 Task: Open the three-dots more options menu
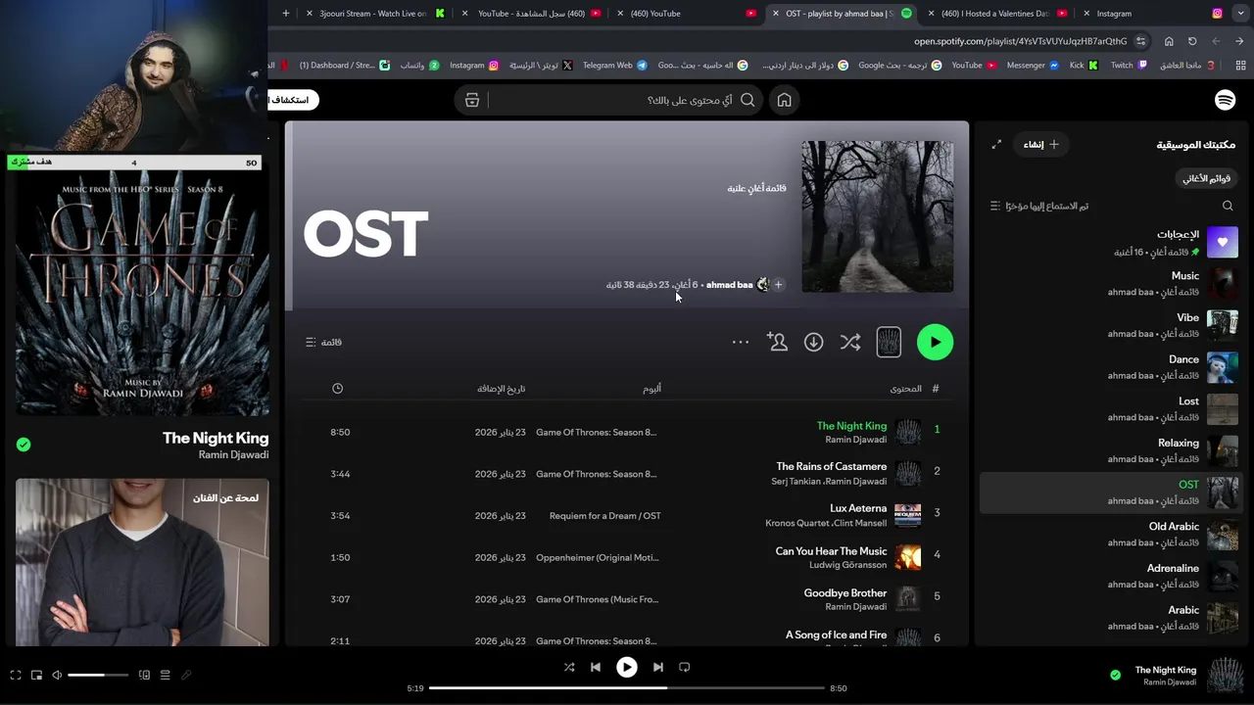click(x=741, y=342)
